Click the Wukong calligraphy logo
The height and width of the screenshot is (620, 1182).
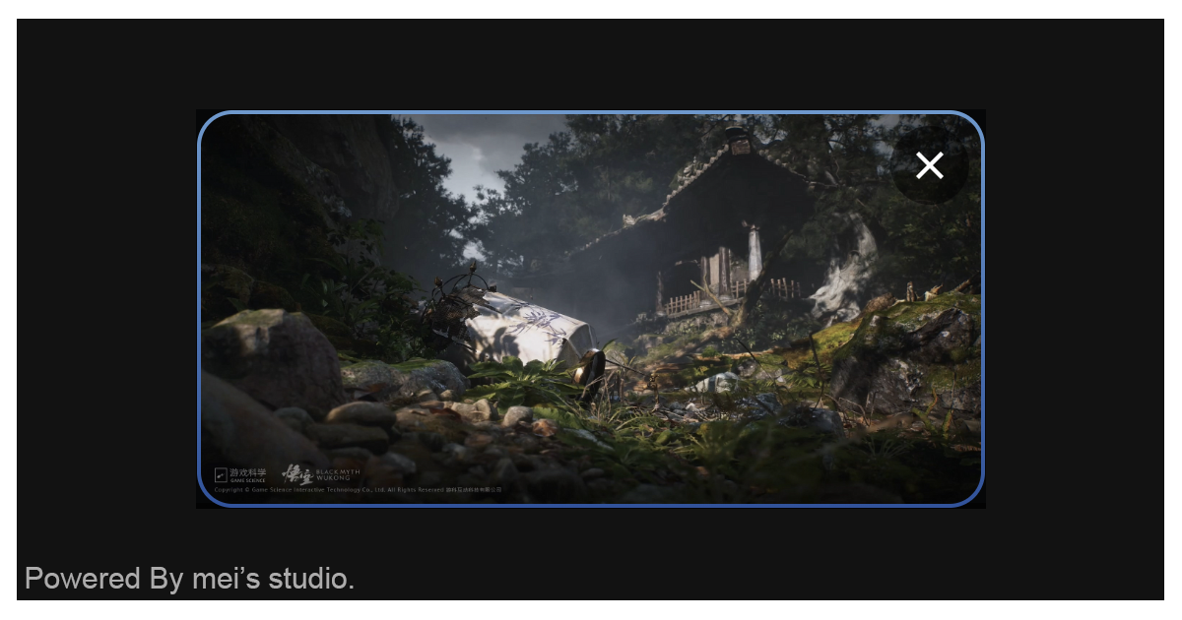296,474
